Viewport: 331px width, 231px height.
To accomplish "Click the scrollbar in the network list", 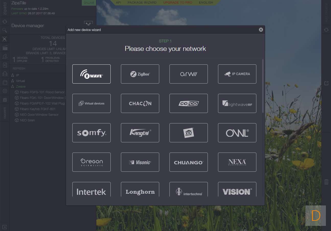I will [263, 86].
